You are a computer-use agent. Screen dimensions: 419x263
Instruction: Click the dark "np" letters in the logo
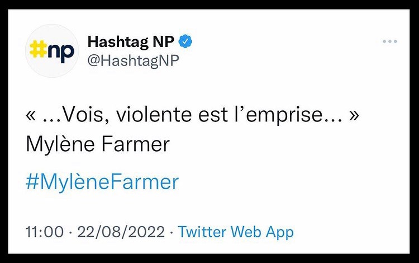pos(59,51)
